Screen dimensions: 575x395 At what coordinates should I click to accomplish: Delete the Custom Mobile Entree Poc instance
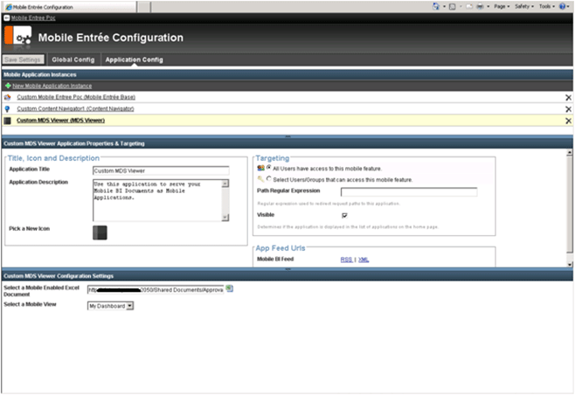pyautogui.click(x=568, y=98)
